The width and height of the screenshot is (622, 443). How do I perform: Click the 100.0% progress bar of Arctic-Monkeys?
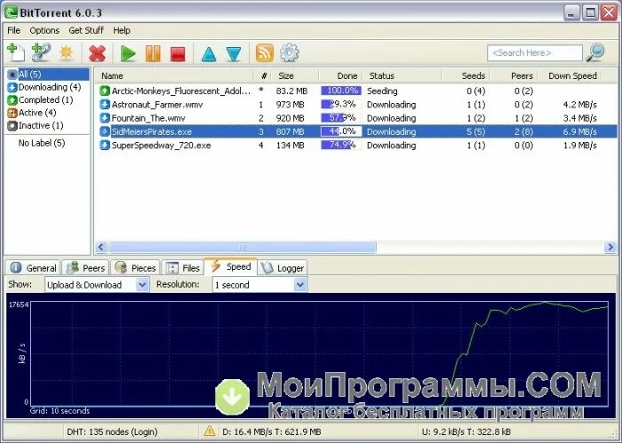point(341,91)
